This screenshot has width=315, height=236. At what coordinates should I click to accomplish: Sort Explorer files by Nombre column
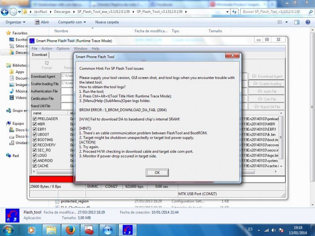coord(61,31)
